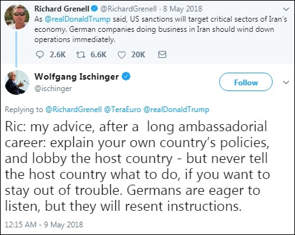Open the @realDonaldTrump mention in Grenell's tweet
The image size is (295, 235).
(x=78, y=19)
